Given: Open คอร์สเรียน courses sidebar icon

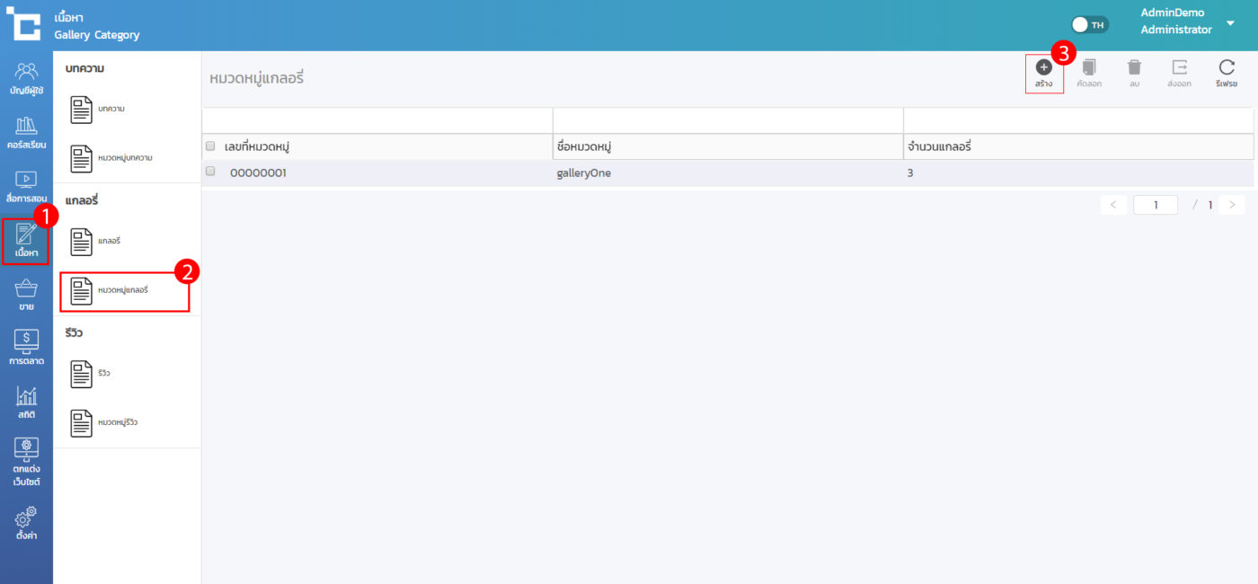Looking at the screenshot, I should [x=26, y=132].
